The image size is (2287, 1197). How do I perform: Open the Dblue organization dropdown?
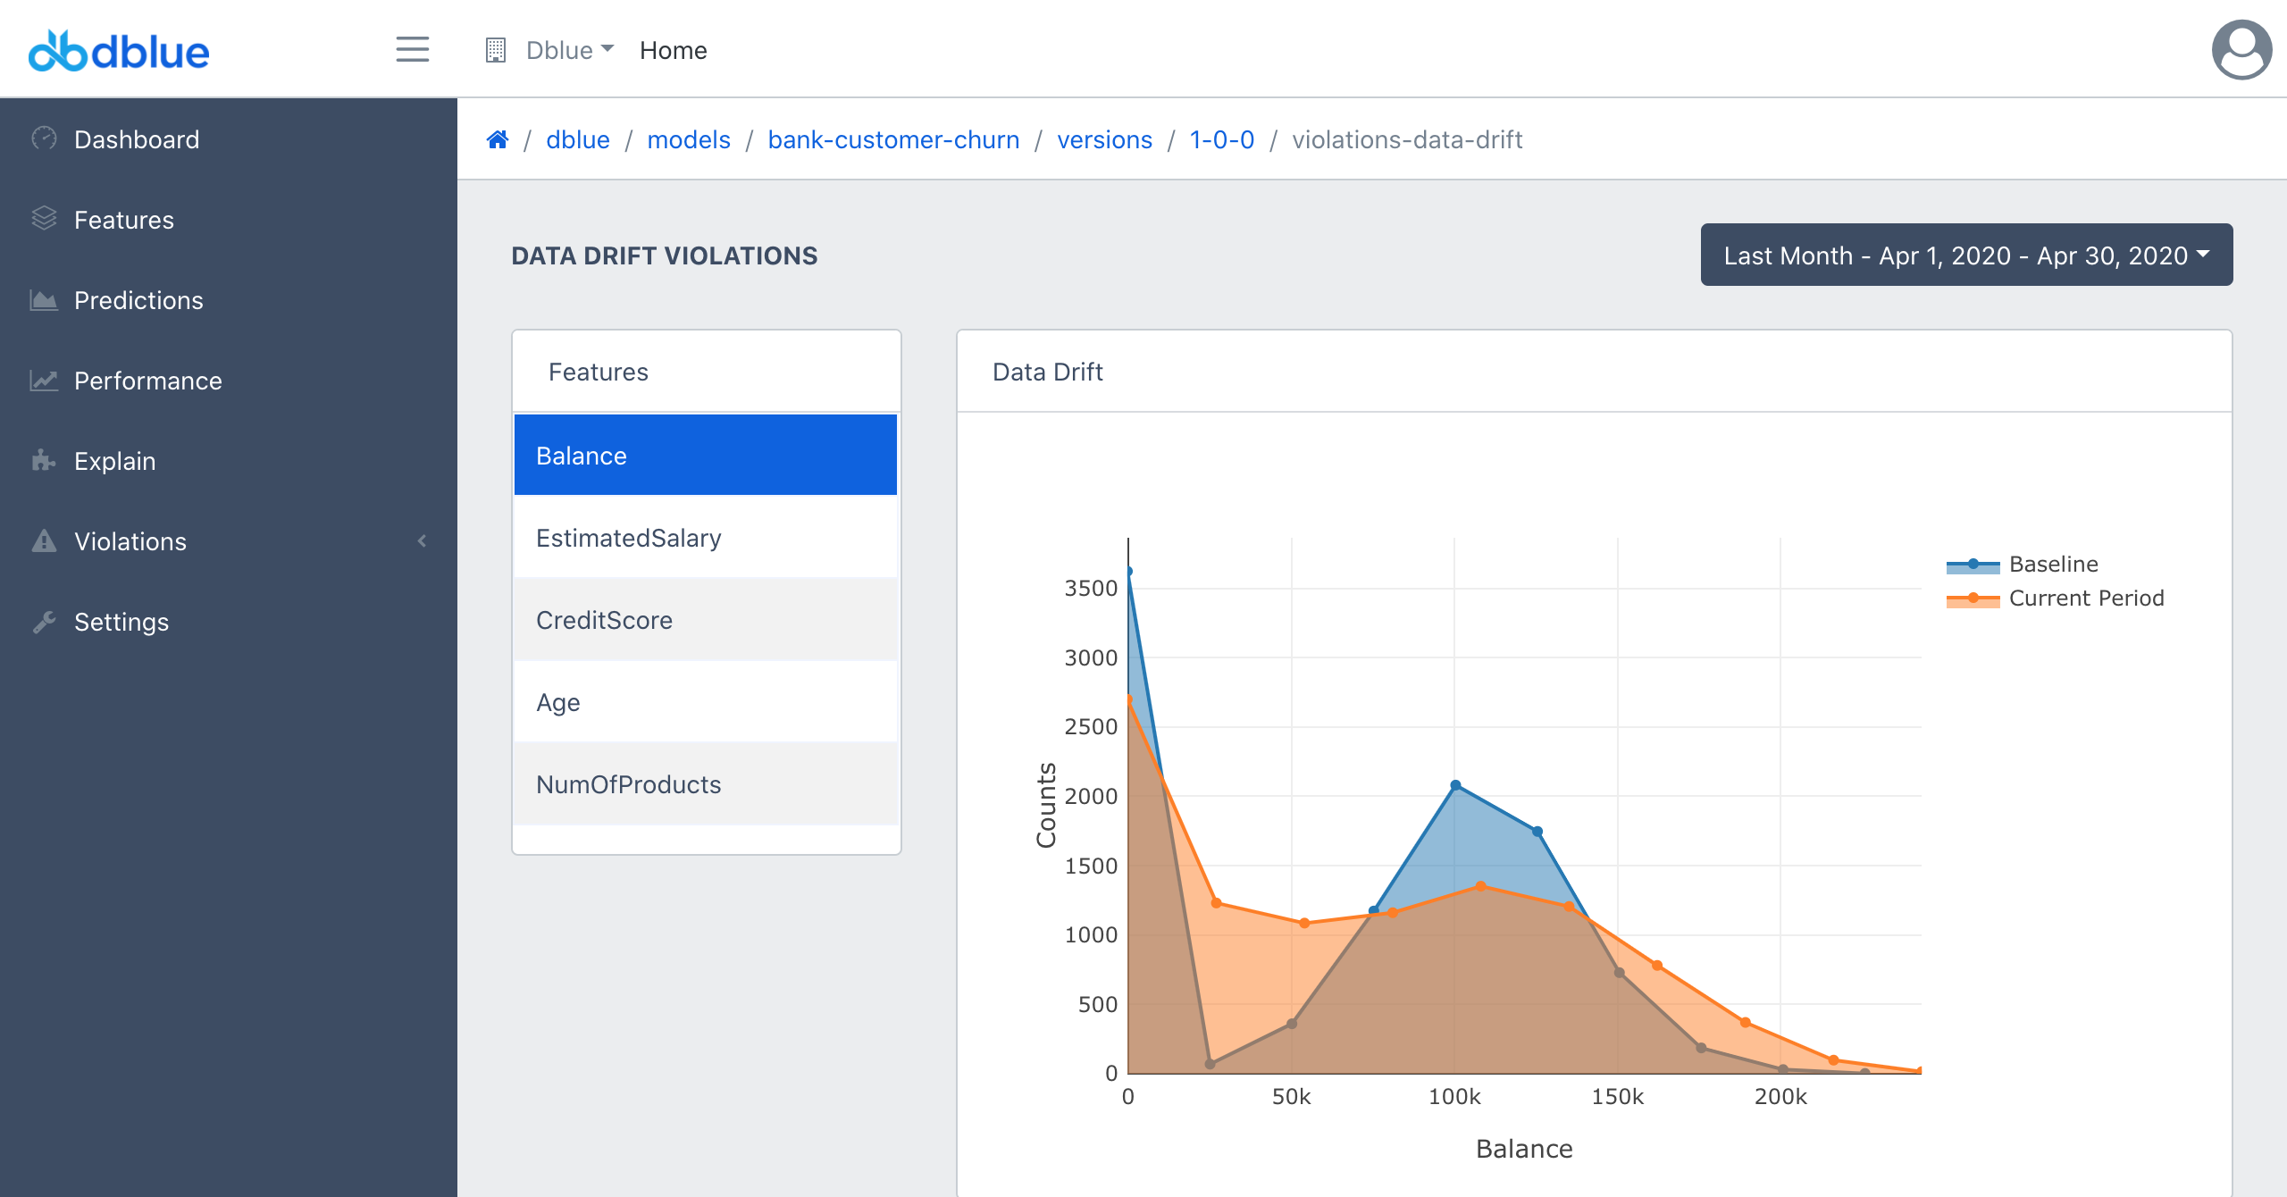click(569, 50)
